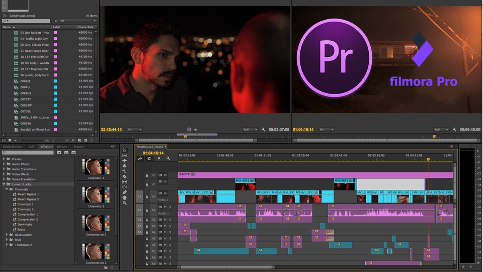Expand the Temperature folder
This screenshot has width=483, height=272.
click(7, 245)
